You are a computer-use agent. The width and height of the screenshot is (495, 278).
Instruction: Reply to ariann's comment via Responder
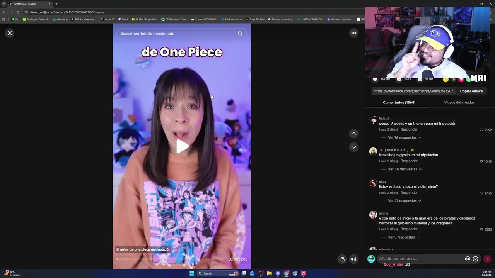(409, 229)
